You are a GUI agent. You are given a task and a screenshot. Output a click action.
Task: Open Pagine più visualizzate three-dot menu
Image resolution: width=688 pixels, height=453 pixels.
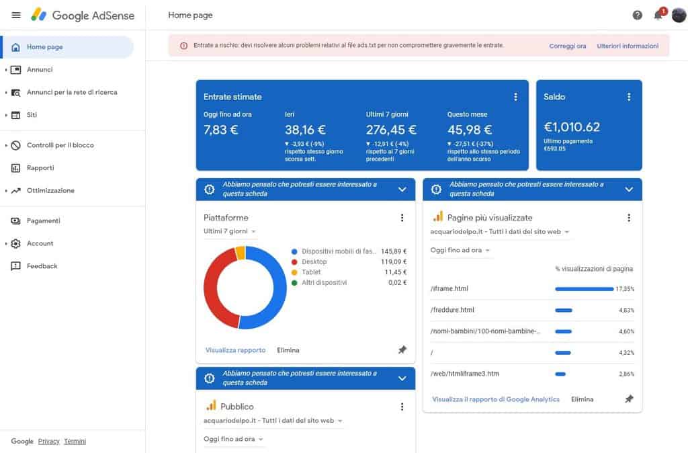(x=629, y=218)
